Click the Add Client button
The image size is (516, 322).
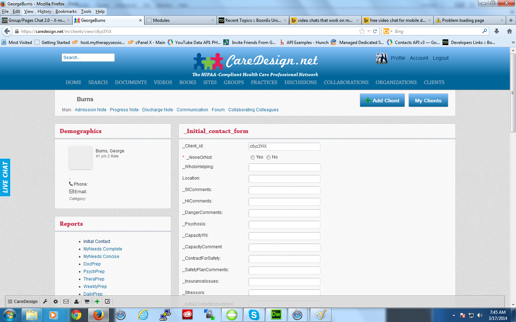382,101
